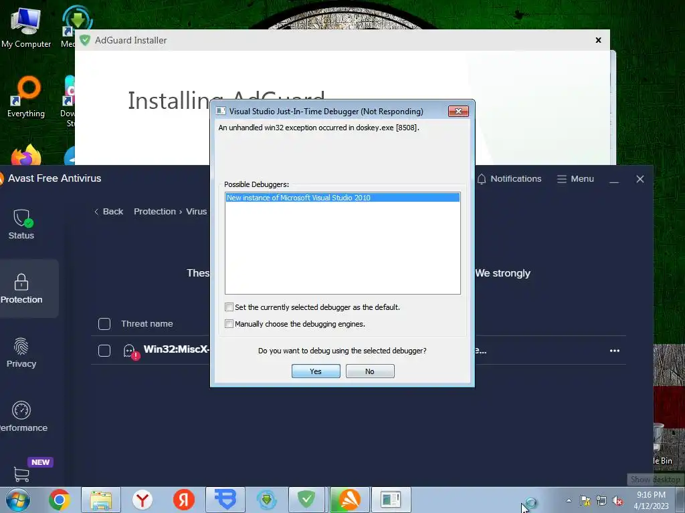The image size is (685, 513).
Task: Tick the select-all checkbox next to Threat name
Action: (104, 324)
